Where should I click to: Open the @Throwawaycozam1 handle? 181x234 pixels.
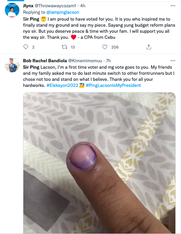pos(55,6)
